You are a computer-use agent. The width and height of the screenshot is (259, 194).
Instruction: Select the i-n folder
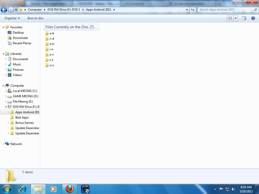click(49, 49)
